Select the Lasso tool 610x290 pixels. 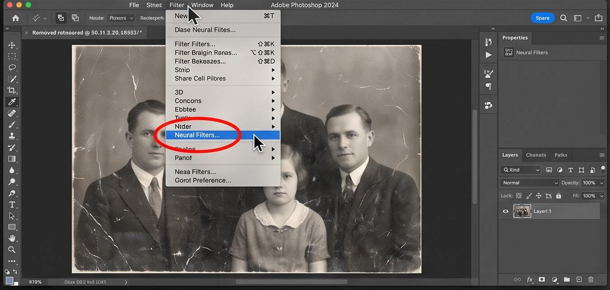(x=12, y=68)
